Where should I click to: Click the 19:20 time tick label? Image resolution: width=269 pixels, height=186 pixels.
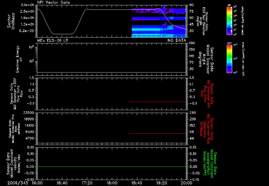click(x=162, y=183)
